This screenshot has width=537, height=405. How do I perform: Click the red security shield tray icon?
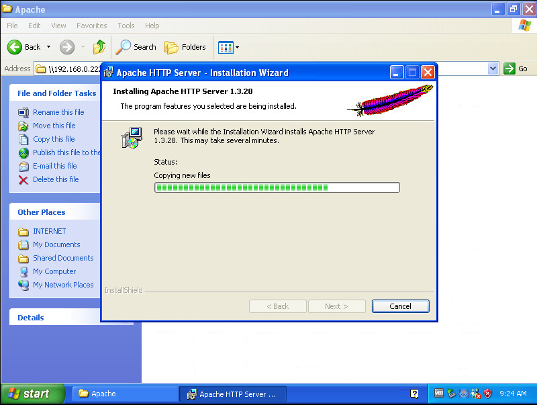(x=488, y=394)
